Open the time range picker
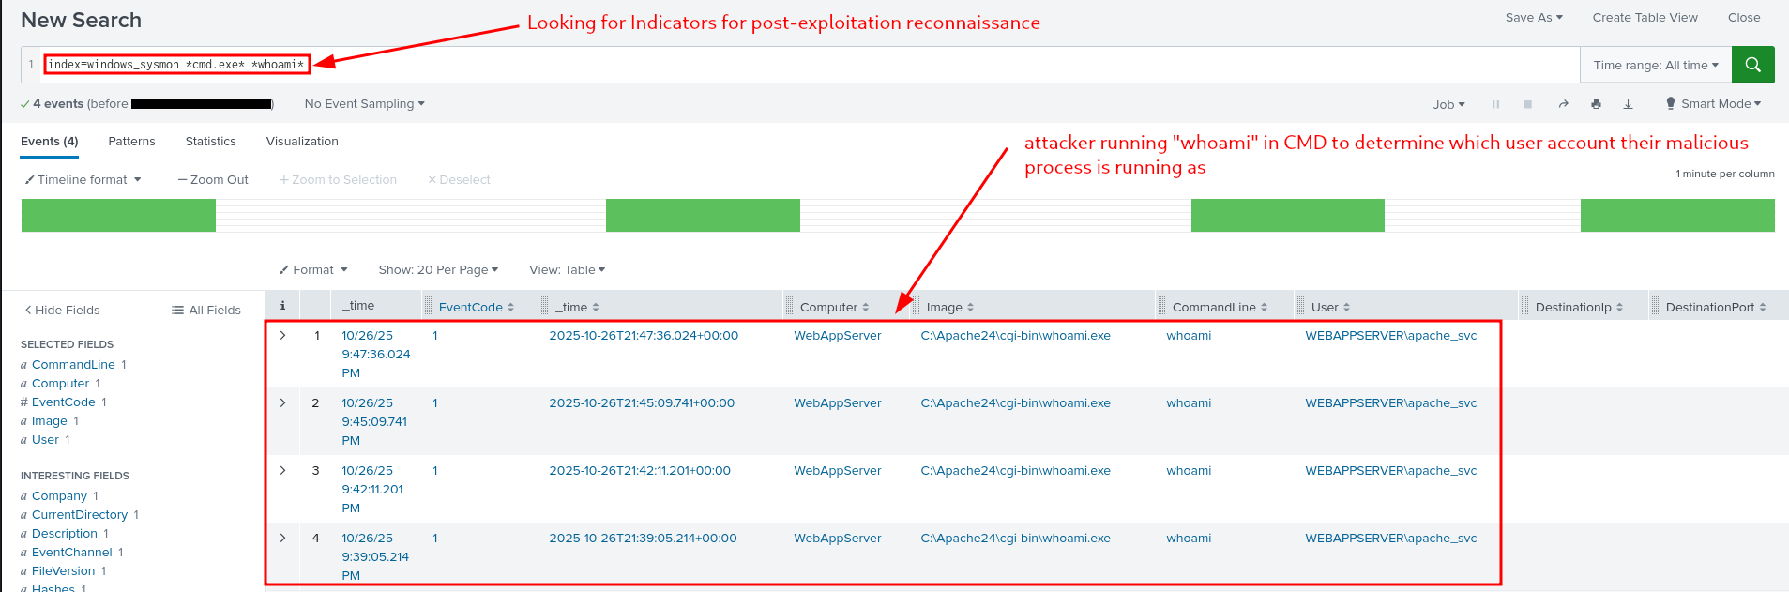The image size is (1789, 592). [x=1656, y=65]
